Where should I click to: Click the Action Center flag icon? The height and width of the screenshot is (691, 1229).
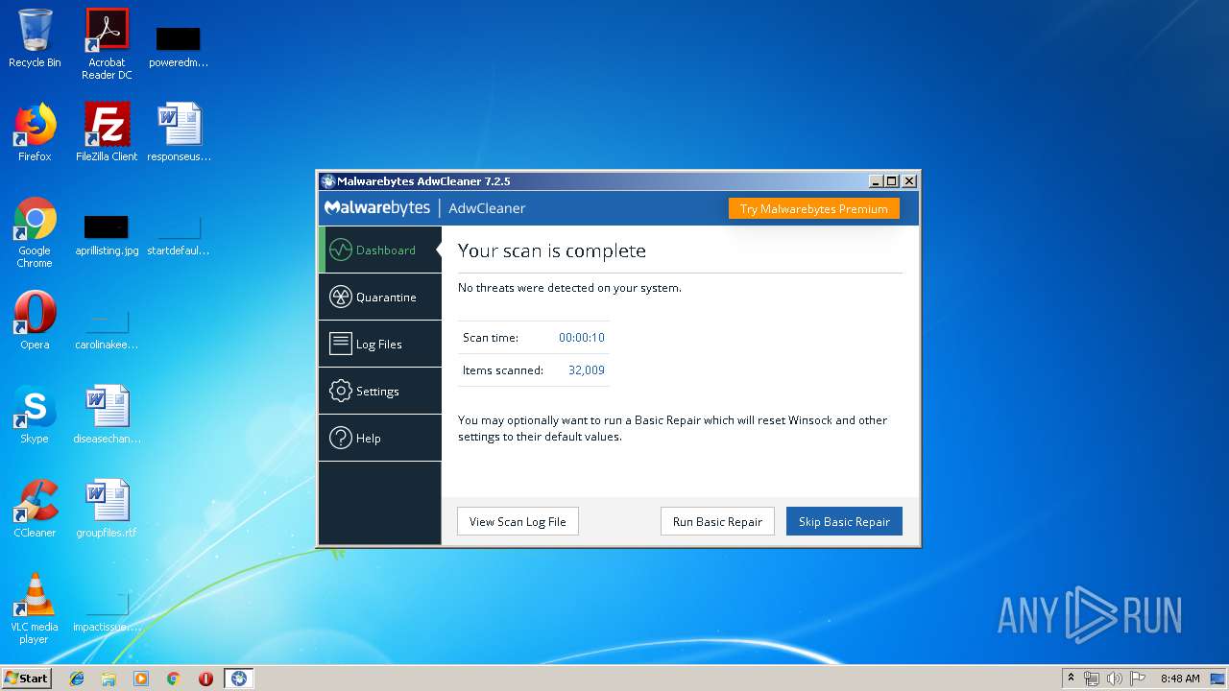coord(1138,679)
